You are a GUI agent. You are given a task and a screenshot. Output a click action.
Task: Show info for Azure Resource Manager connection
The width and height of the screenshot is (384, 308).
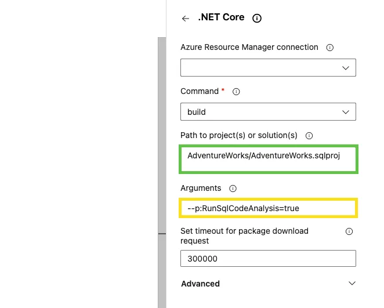(x=329, y=48)
